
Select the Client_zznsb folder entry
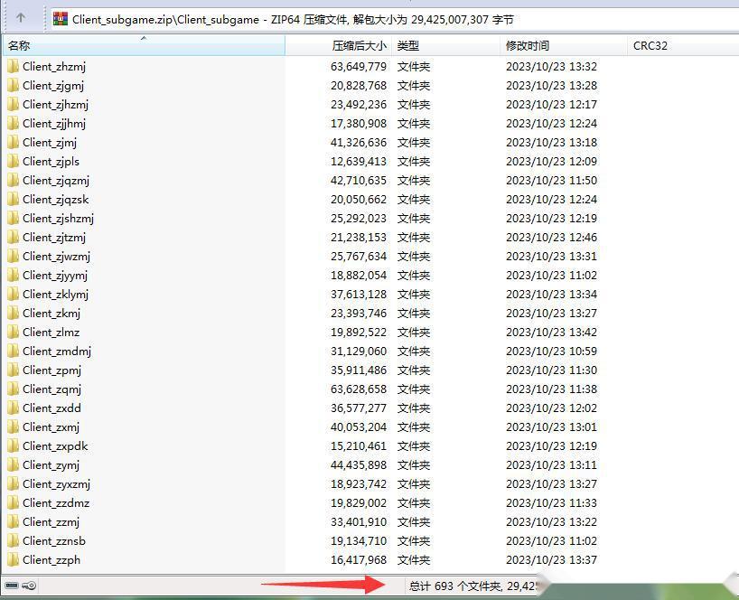pos(54,540)
